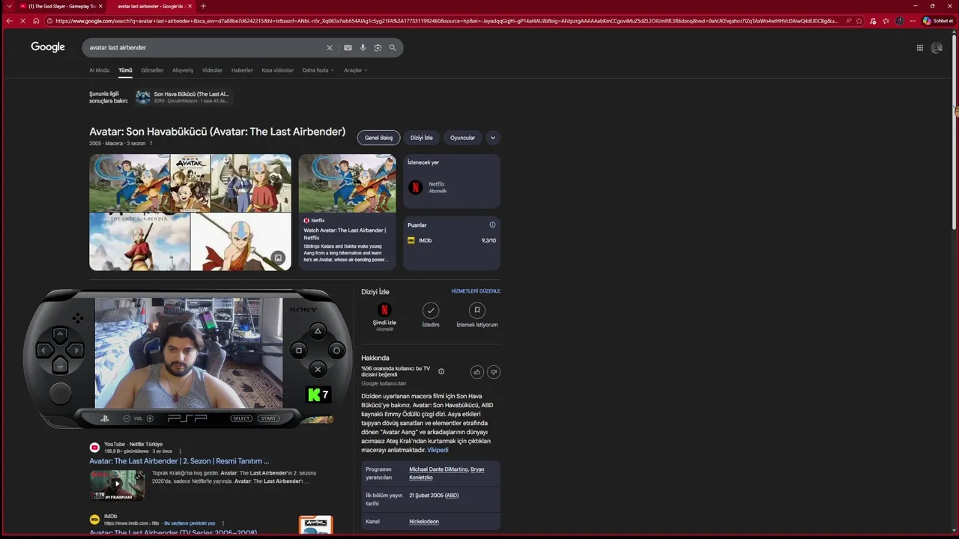Switch to Görseller tab
Image resolution: width=959 pixels, height=539 pixels.
click(x=152, y=70)
